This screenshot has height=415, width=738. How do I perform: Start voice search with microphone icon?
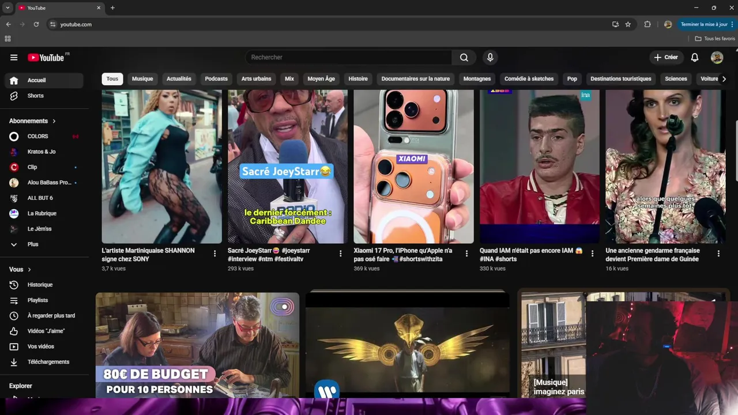pyautogui.click(x=490, y=58)
